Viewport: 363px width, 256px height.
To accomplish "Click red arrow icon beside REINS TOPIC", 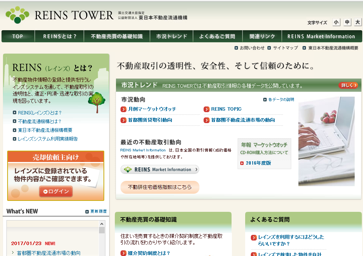I will pyautogui.click(x=207, y=109).
